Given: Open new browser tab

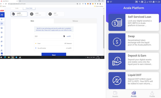Looking at the screenshot, I should click(20, 1).
